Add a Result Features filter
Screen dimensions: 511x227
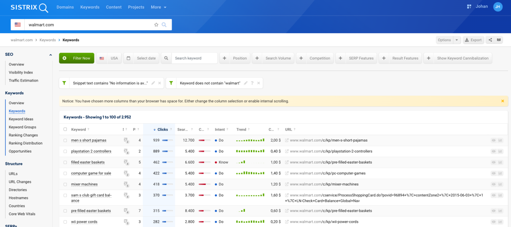[400, 58]
